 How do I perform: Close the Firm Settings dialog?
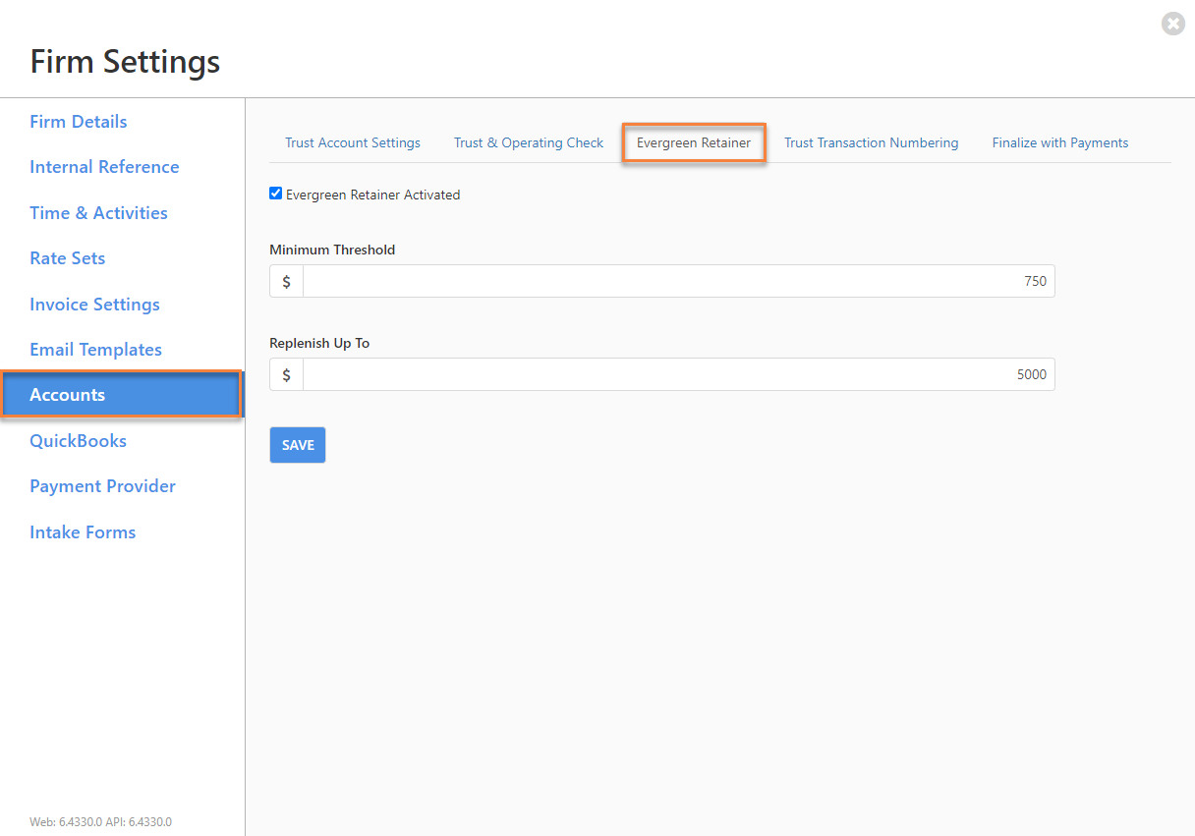pos(1172,24)
